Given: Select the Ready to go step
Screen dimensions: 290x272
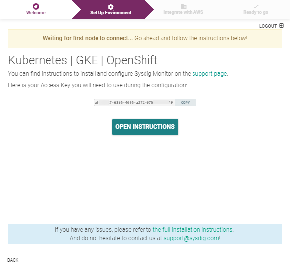Looking at the screenshot, I should [256, 9].
